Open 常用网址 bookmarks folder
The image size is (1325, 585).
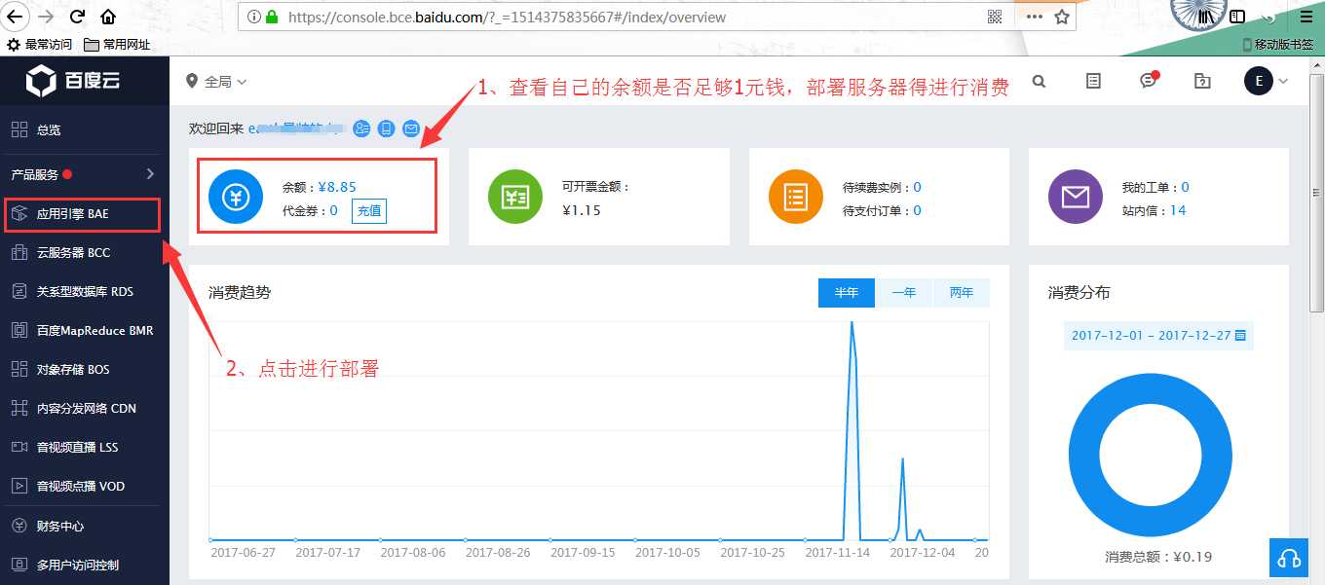tap(117, 45)
